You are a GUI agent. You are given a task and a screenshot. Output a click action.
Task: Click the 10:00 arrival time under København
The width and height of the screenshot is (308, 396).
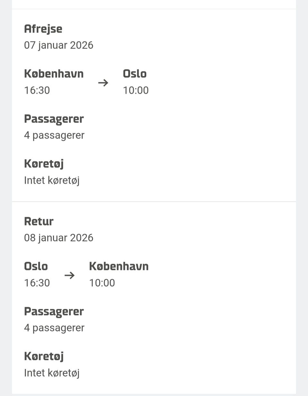[102, 283]
